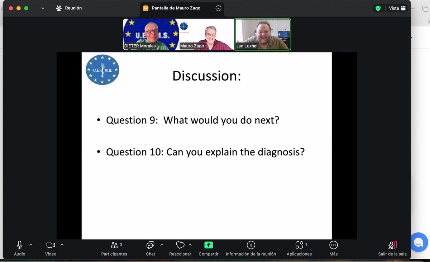Click the yellow minimize window button
This screenshot has width=430, height=262.
click(x=19, y=8)
